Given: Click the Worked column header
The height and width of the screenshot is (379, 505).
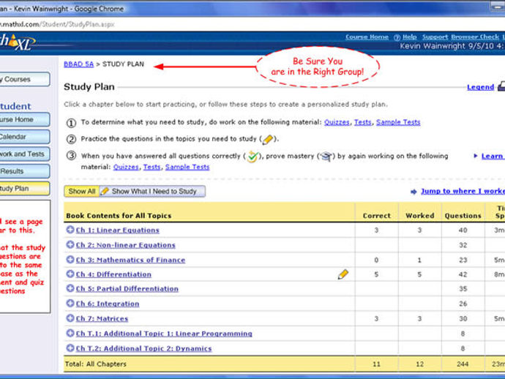Looking at the screenshot, I should [419, 216].
